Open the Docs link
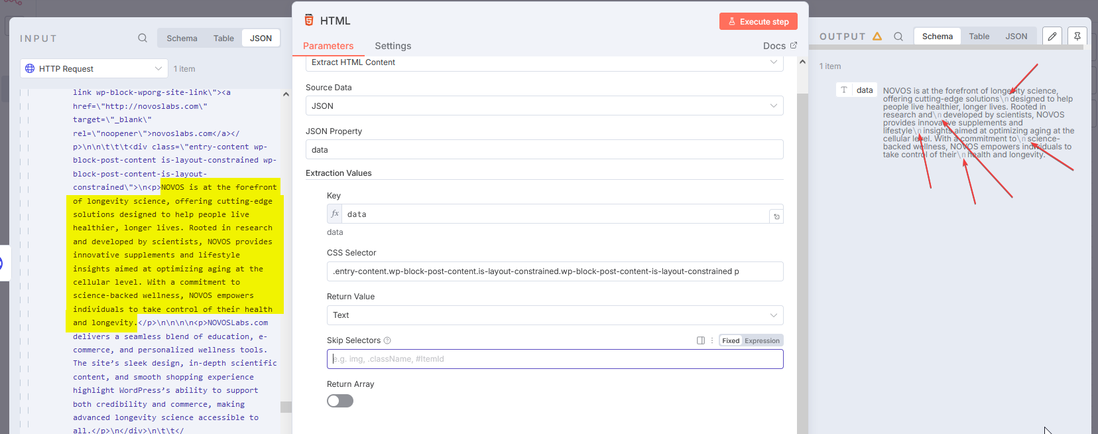The height and width of the screenshot is (434, 1098). (x=780, y=46)
